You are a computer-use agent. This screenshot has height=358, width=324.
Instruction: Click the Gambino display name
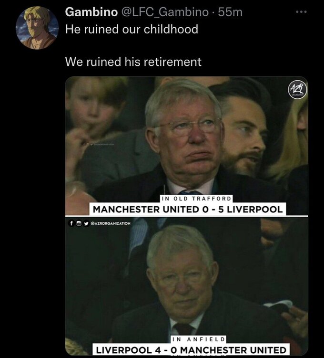tap(91, 12)
